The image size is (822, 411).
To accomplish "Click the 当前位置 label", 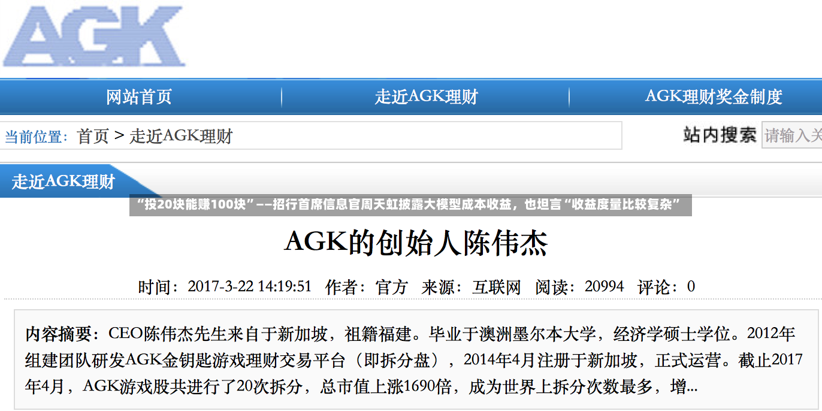I will click(37, 137).
